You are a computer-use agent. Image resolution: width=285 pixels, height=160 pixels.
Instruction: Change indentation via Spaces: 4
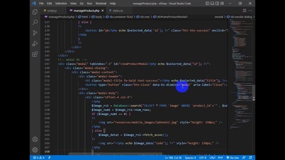pyautogui.click(x=190, y=158)
